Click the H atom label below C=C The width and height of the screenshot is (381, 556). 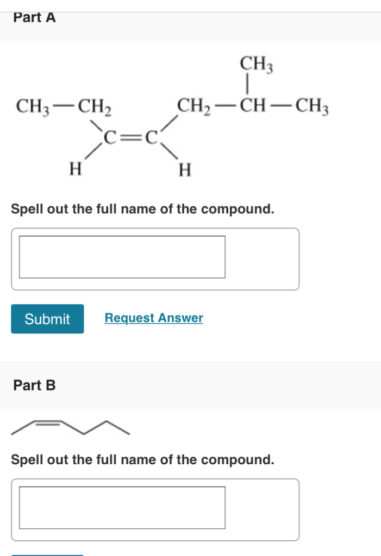pos(75,167)
